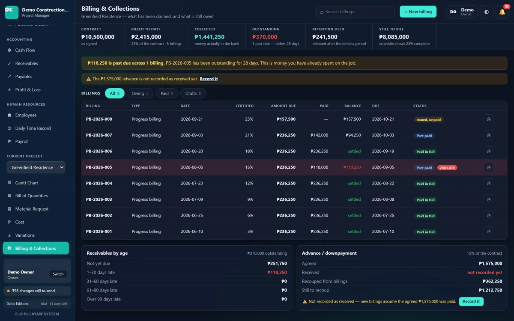Click the PB-2026-005 billing number

99,167
